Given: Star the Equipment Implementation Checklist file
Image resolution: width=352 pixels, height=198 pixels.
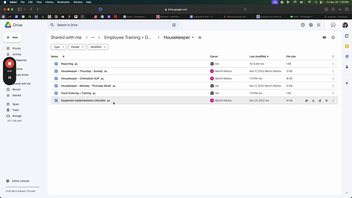Looking at the screenshot, I should (x=326, y=101).
